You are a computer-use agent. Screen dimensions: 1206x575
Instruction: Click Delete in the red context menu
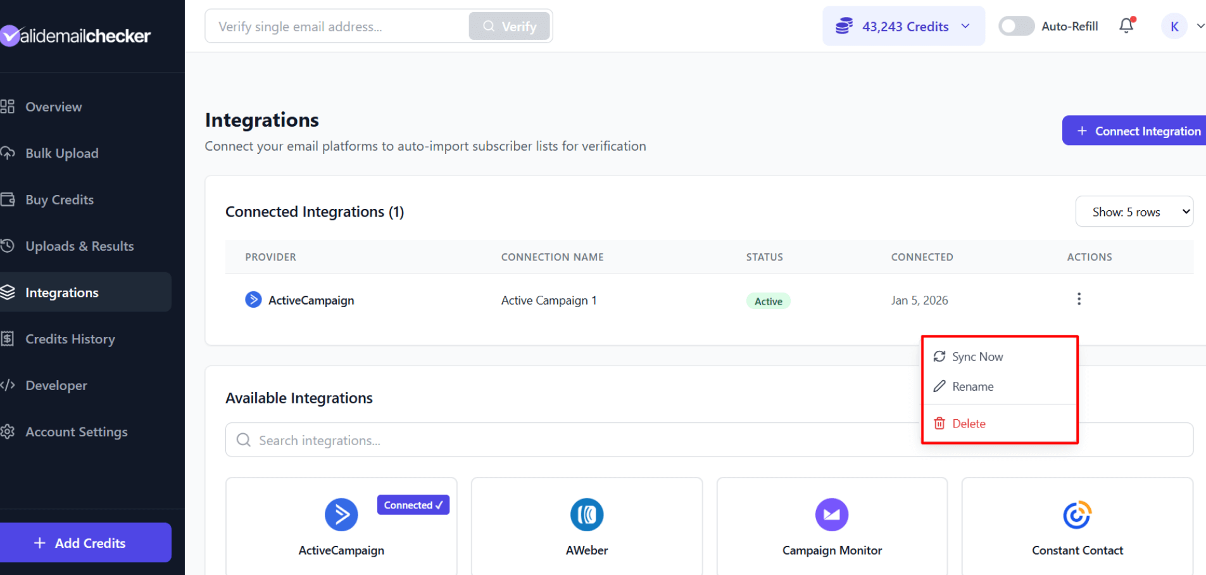(969, 423)
